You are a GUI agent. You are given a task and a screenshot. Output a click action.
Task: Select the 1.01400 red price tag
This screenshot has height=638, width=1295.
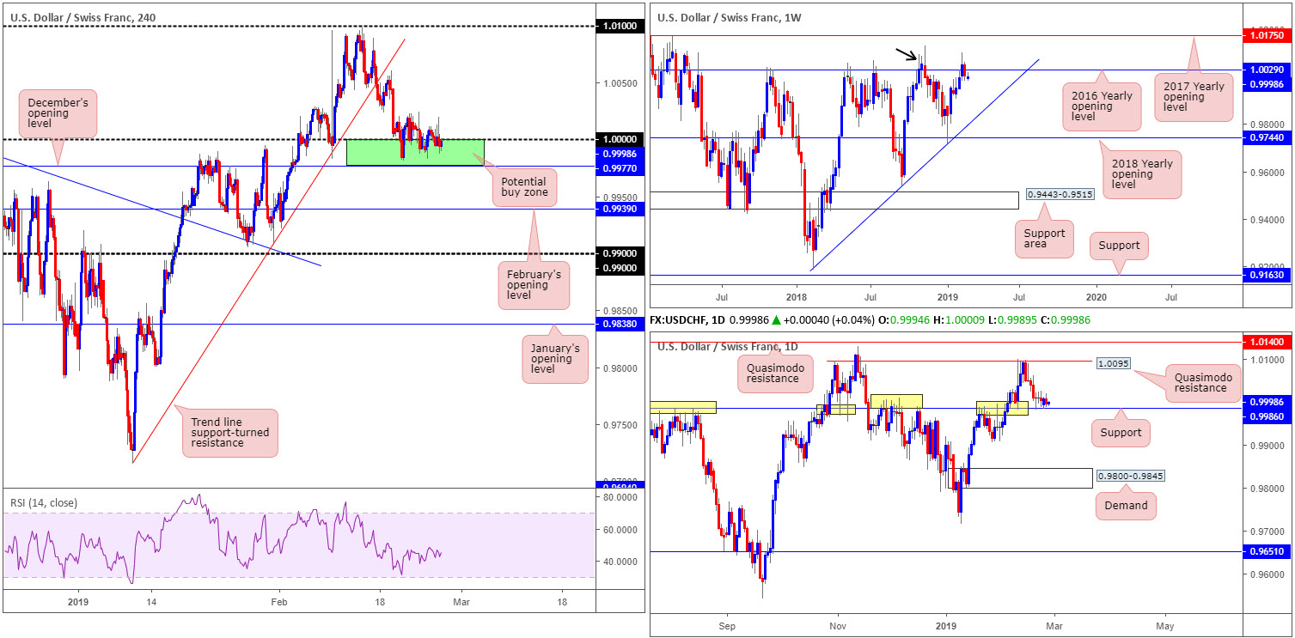tap(1268, 342)
